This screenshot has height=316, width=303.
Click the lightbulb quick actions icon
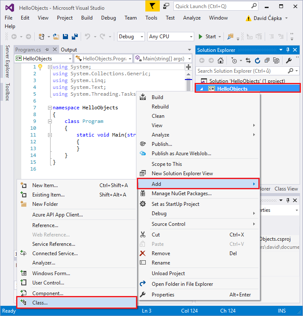[x=40, y=67]
